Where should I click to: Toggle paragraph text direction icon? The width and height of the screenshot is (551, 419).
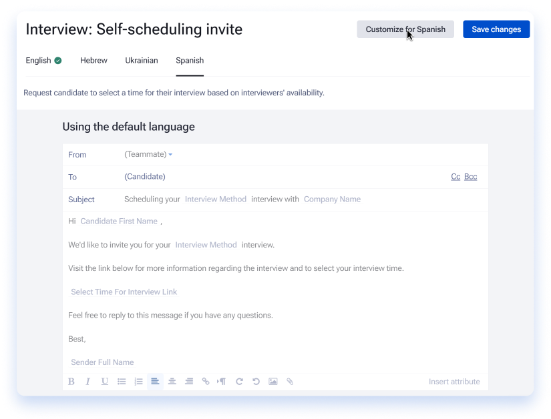[221, 382]
